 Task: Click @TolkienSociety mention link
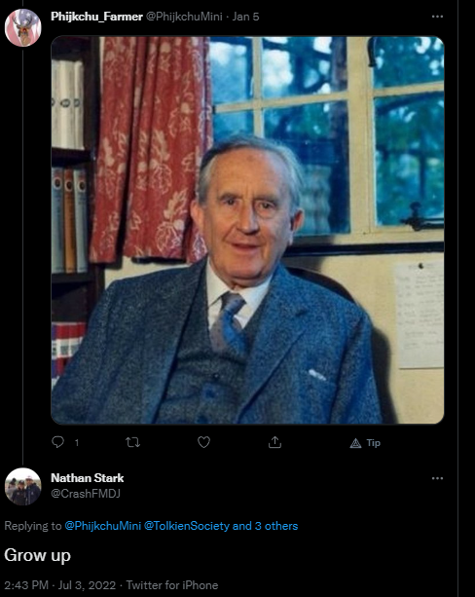click(187, 526)
